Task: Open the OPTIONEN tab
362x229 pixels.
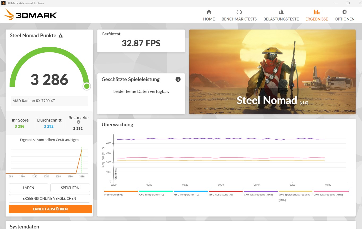Action: (344, 15)
